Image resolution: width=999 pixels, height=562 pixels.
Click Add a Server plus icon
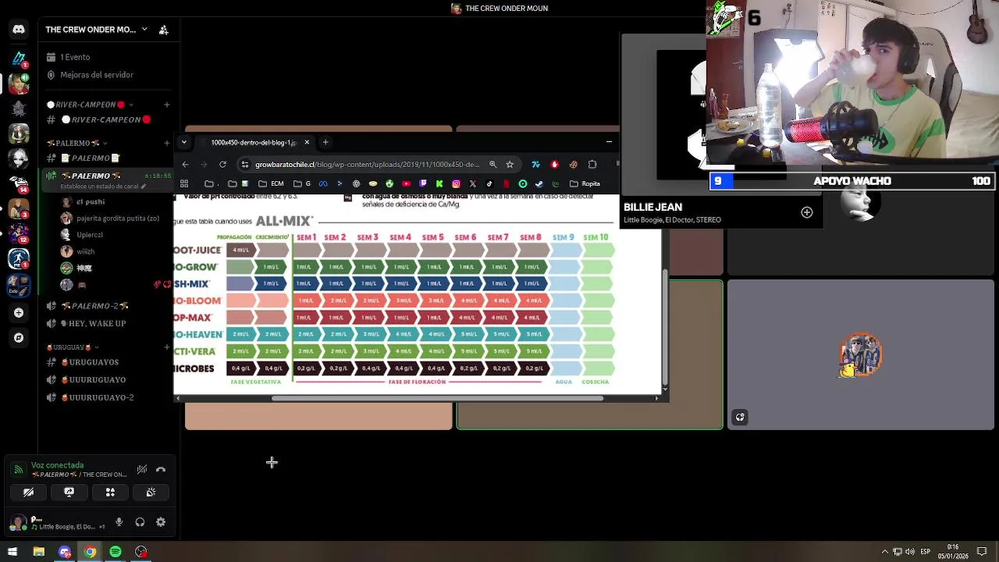click(x=19, y=313)
